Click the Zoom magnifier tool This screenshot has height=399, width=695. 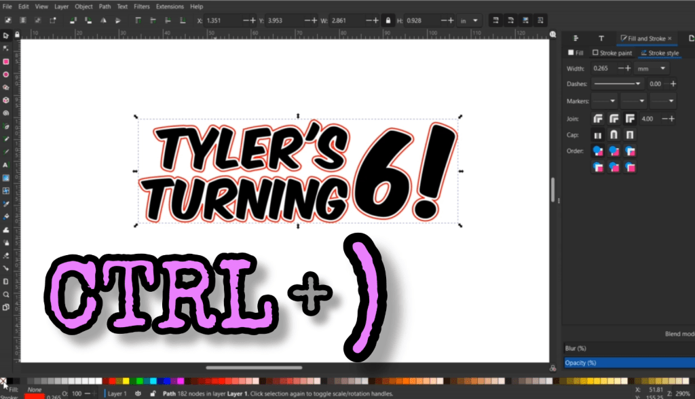pyautogui.click(x=5, y=294)
